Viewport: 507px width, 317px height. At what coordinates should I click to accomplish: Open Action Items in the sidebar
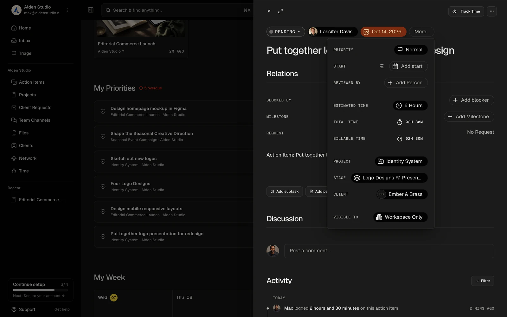coord(28,82)
